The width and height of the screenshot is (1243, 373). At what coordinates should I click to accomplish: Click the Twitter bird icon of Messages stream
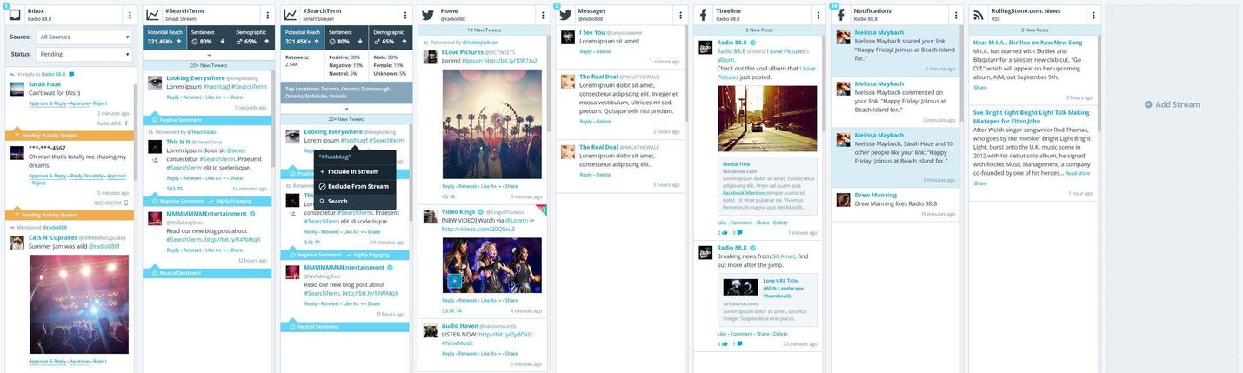coord(565,15)
